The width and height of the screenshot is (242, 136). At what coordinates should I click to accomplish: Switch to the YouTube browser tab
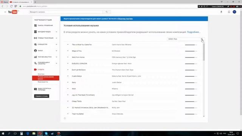point(21,2)
